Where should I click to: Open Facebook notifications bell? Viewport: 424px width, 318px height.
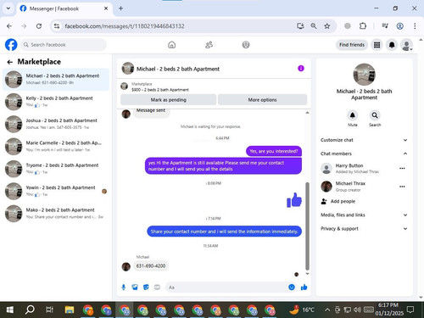pyautogui.click(x=392, y=45)
